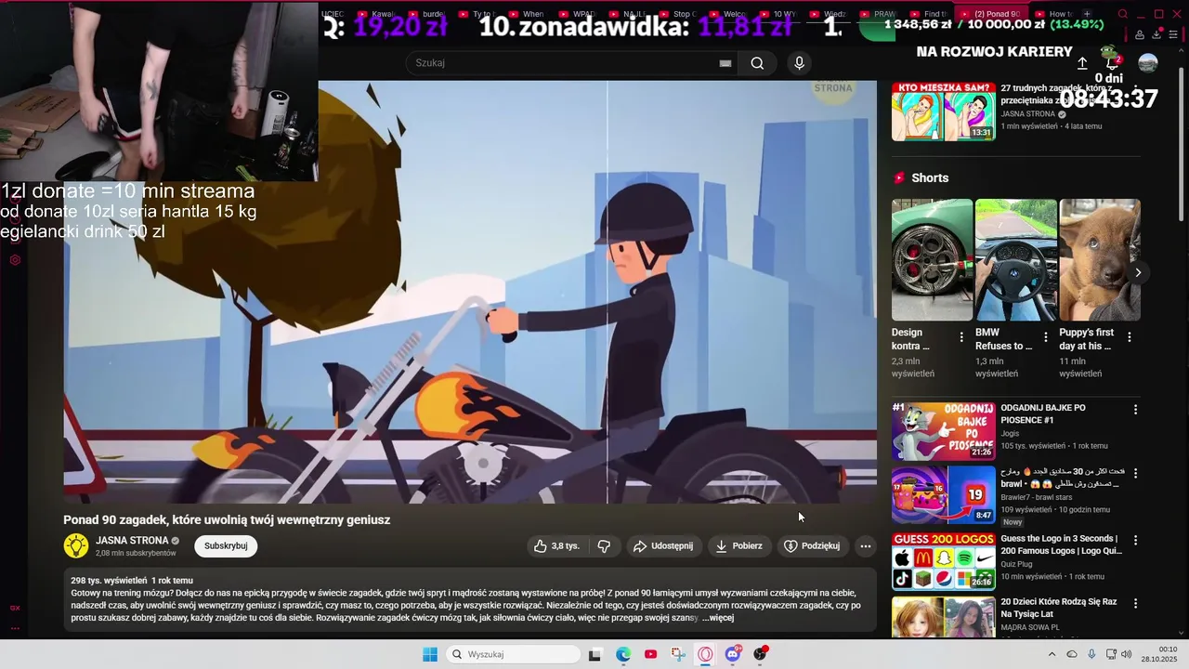1189x669 pixels.
Task: Open YouTube account avatar menu
Action: click(1148, 63)
